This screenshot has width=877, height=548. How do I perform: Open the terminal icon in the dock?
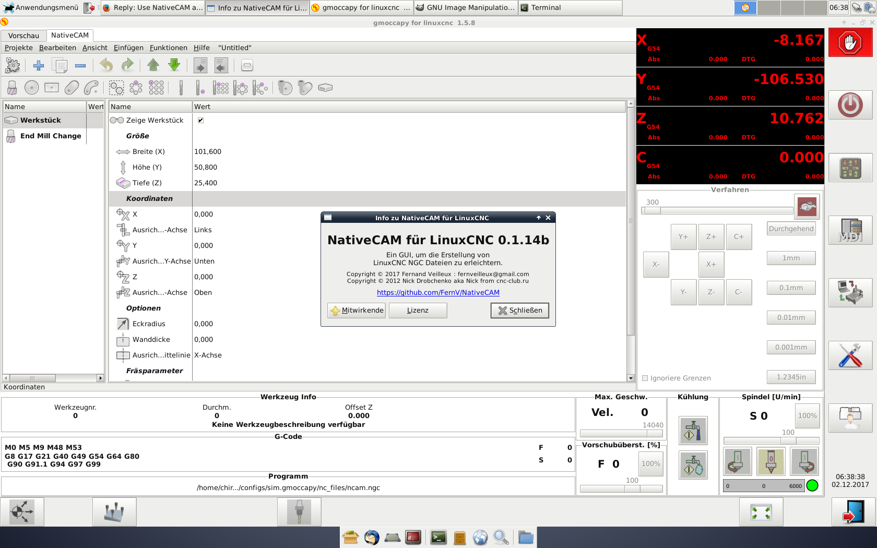438,537
